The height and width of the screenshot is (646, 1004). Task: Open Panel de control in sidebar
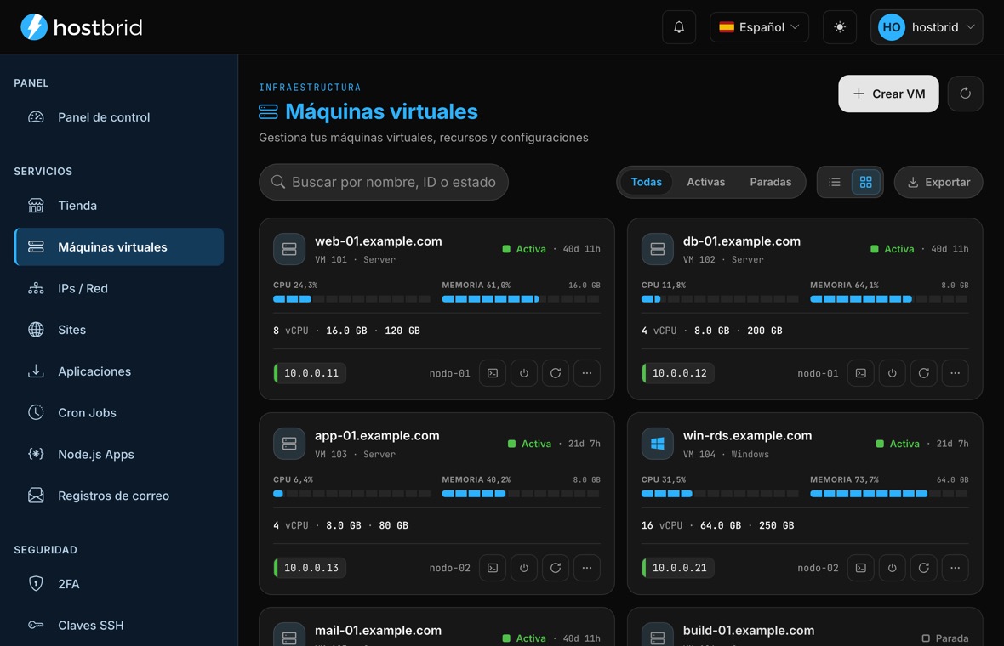[x=119, y=117]
